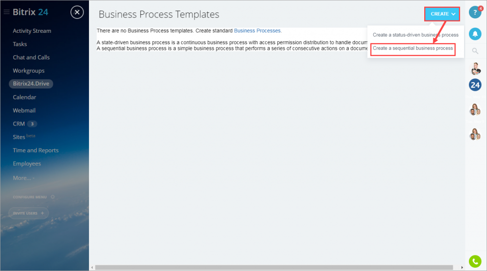The image size is (487, 271).
Task: Open Workgroups section
Action: click(29, 71)
